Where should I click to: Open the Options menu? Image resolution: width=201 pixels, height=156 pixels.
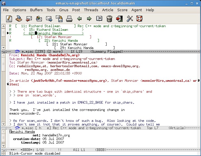pyautogui.click(x=19, y=10)
